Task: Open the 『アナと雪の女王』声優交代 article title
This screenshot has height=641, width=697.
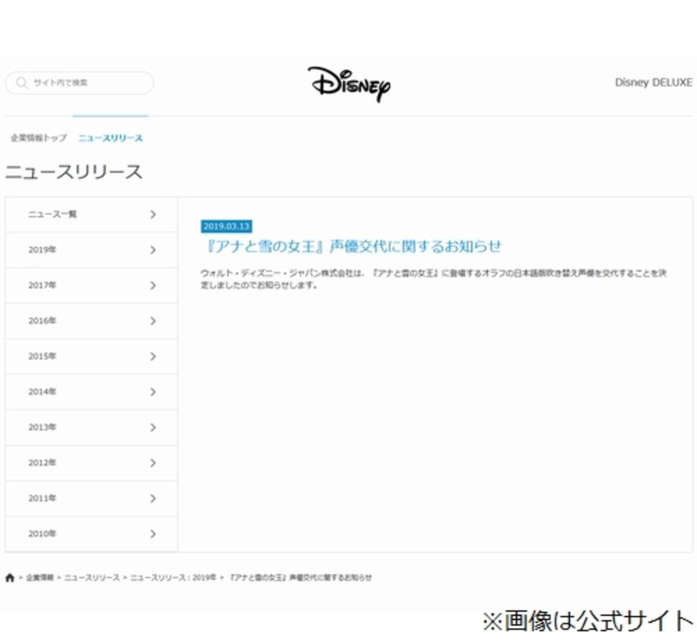Action: (351, 247)
